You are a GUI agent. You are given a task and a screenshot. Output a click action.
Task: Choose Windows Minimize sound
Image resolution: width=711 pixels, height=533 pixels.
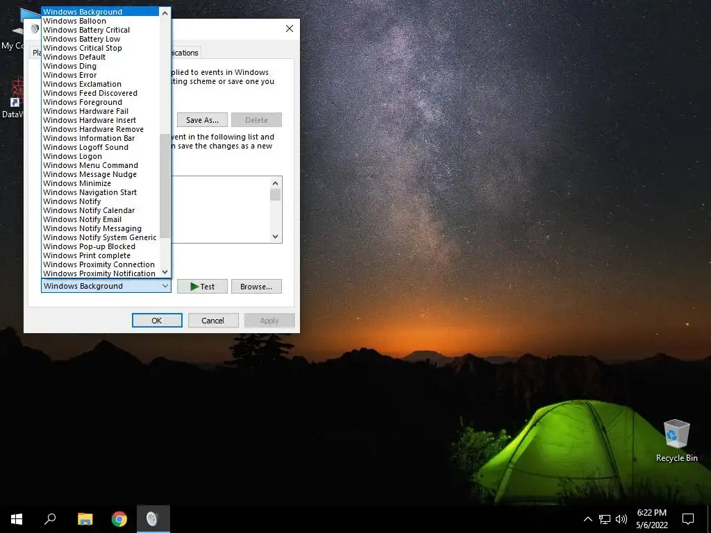coord(101,183)
